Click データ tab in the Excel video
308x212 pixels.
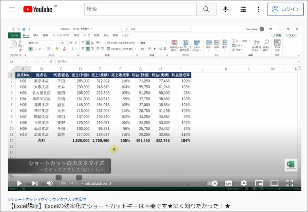[87, 35]
